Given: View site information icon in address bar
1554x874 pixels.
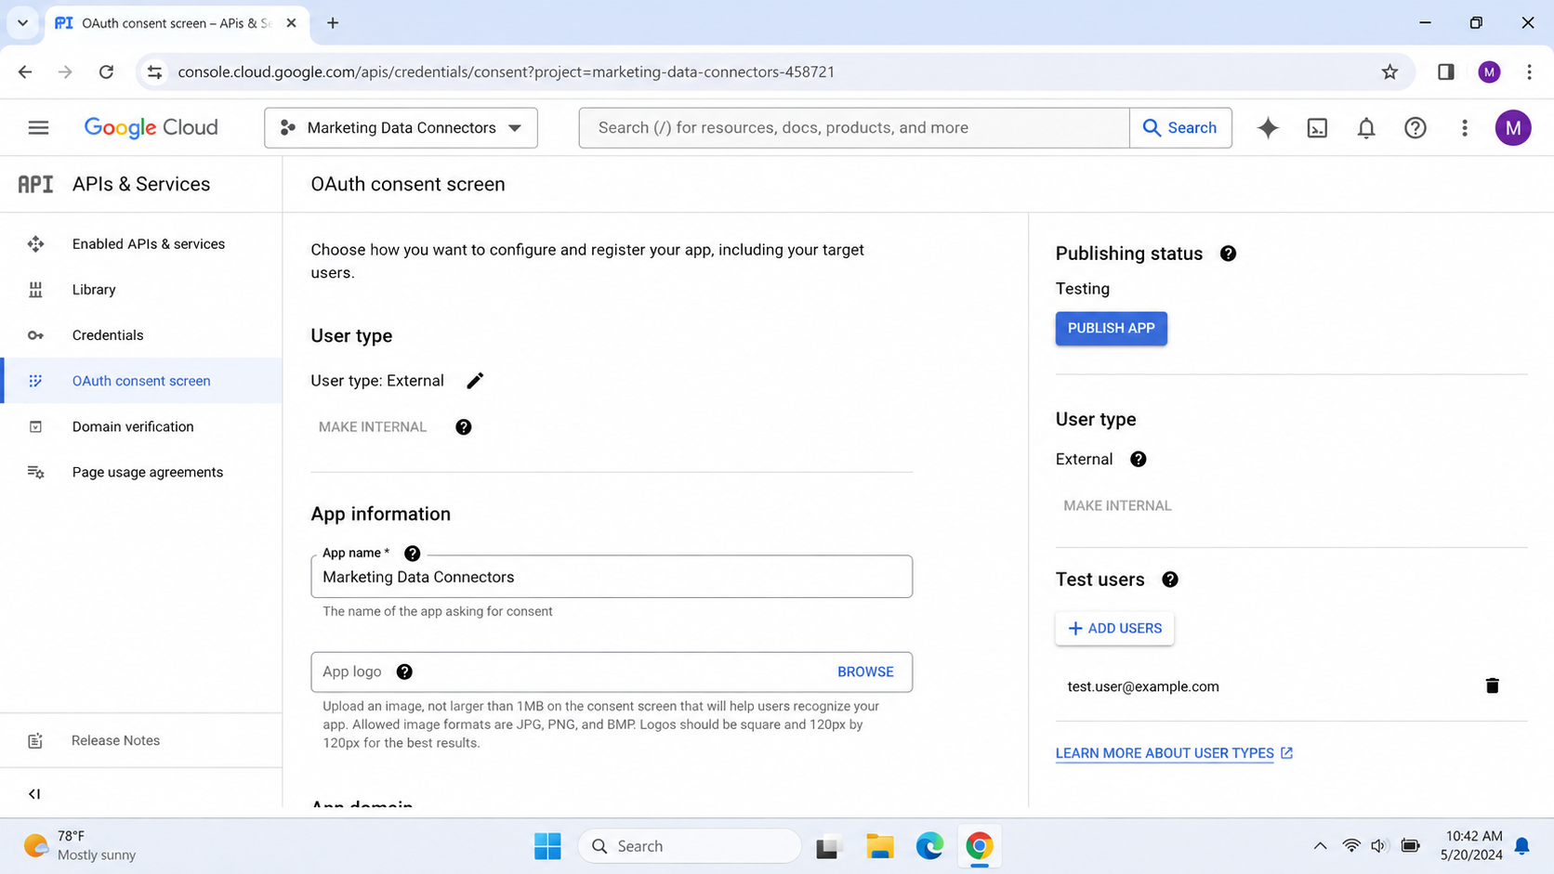Looking at the screenshot, I should [155, 72].
